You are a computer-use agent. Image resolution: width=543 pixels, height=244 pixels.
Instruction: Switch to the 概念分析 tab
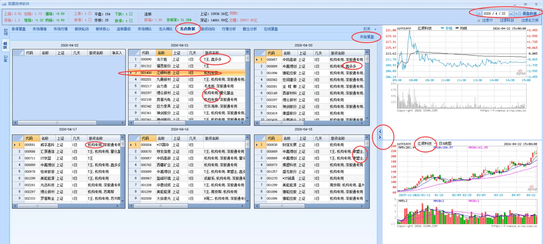tap(249, 29)
